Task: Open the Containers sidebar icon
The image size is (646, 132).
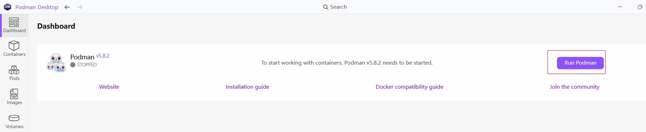Action: (x=14, y=46)
